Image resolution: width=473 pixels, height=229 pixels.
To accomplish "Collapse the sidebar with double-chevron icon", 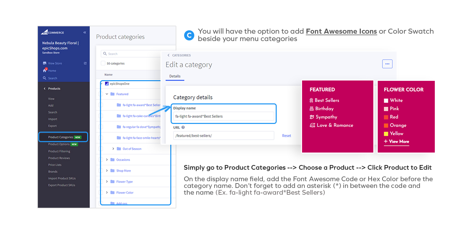I will [x=84, y=33].
